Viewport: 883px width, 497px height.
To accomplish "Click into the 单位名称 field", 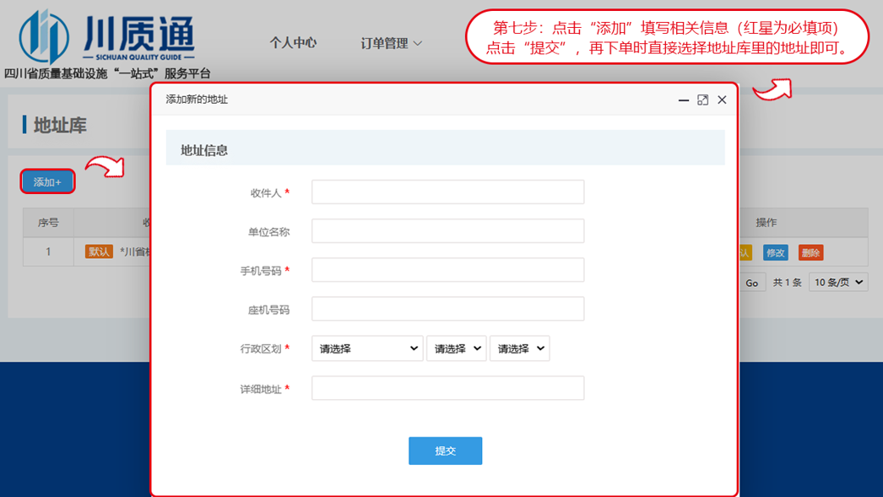I will coord(447,231).
